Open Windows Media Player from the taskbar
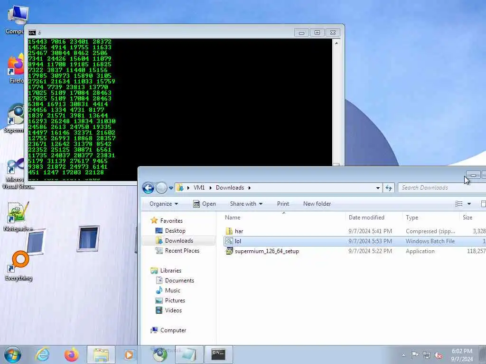 [x=130, y=355]
